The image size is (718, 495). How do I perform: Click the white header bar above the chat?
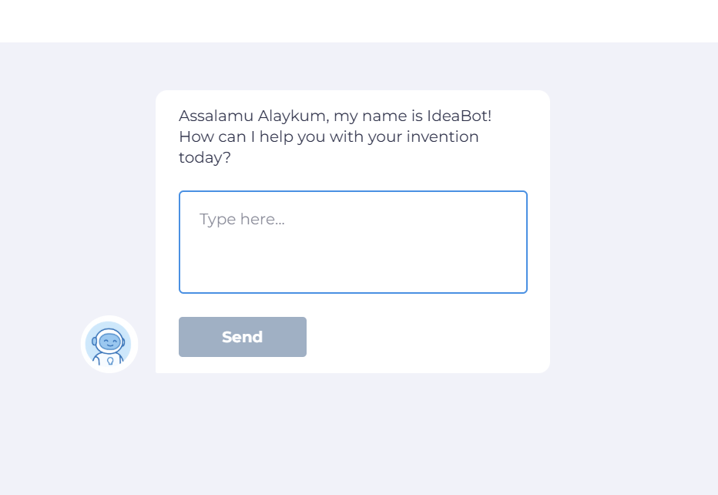359,21
